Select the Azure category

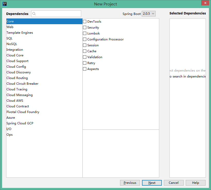44,117
